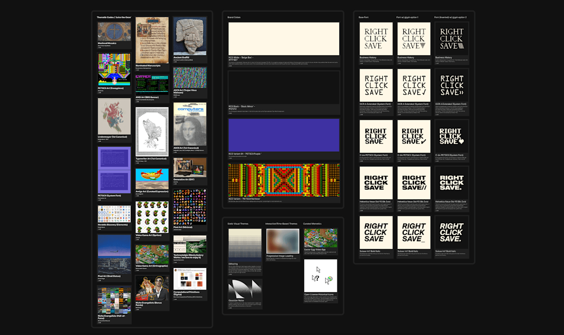This screenshot has height=335, width=564.
Task: Open Helvetica Neue sample with double-slash glyph
Action: pyautogui.click(x=414, y=183)
